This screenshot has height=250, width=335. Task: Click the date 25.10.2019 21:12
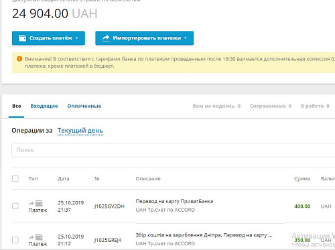click(x=71, y=240)
